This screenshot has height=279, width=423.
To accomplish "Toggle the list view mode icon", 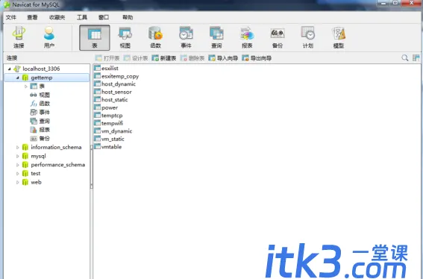I will point(416,57).
